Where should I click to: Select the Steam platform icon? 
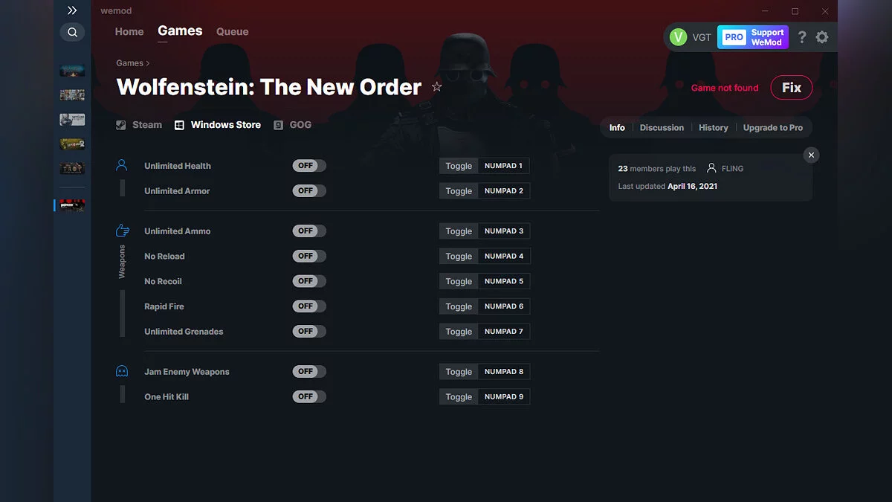[120, 125]
